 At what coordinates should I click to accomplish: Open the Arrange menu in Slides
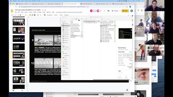pos(39,12)
